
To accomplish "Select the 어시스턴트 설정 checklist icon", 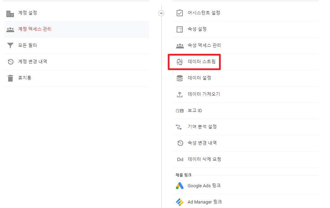I will (x=180, y=13).
